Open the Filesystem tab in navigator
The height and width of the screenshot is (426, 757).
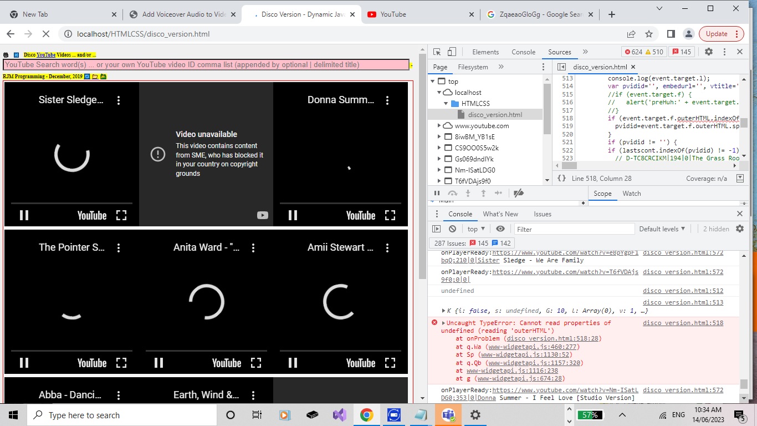pos(473,67)
